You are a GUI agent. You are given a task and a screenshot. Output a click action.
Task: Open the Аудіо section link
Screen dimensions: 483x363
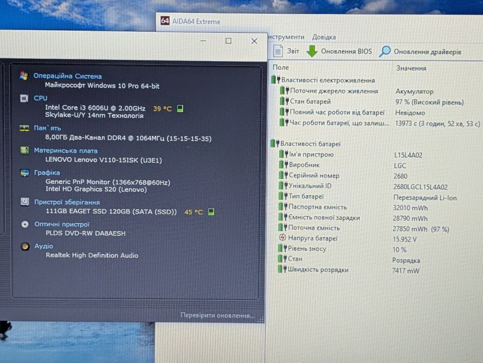point(43,246)
